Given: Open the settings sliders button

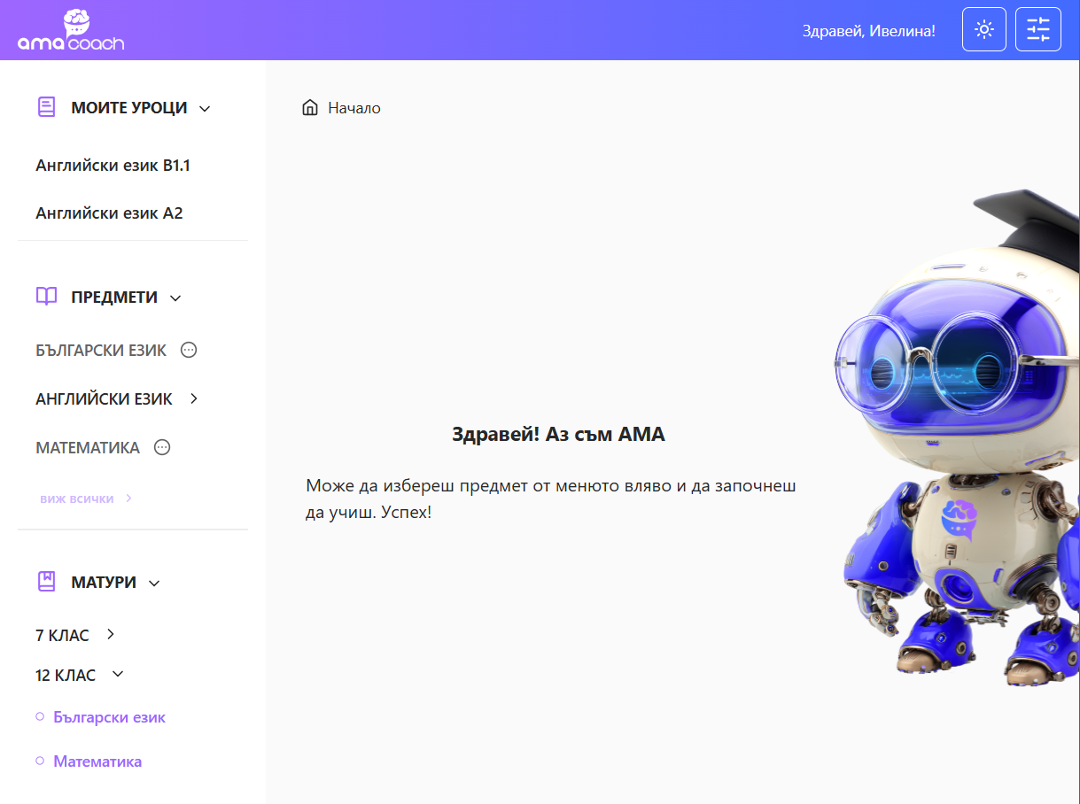Looking at the screenshot, I should [x=1038, y=29].
